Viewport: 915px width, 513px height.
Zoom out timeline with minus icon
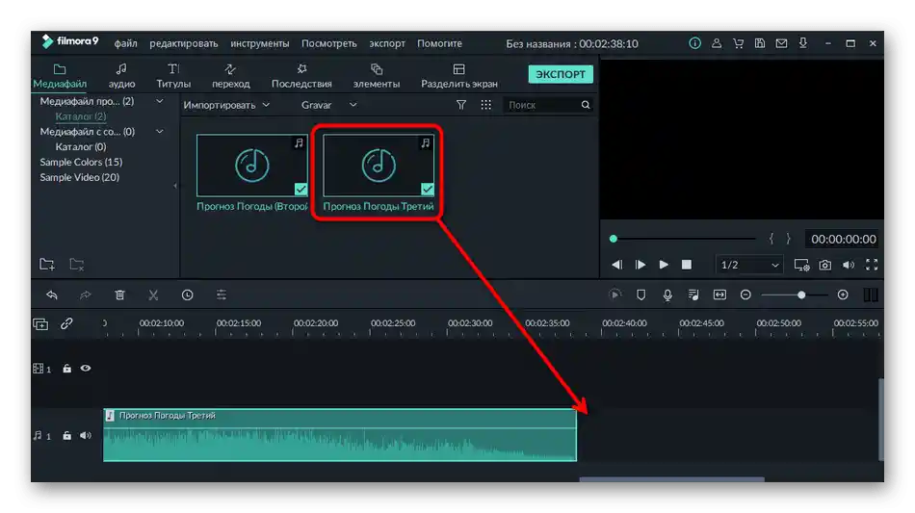(745, 295)
